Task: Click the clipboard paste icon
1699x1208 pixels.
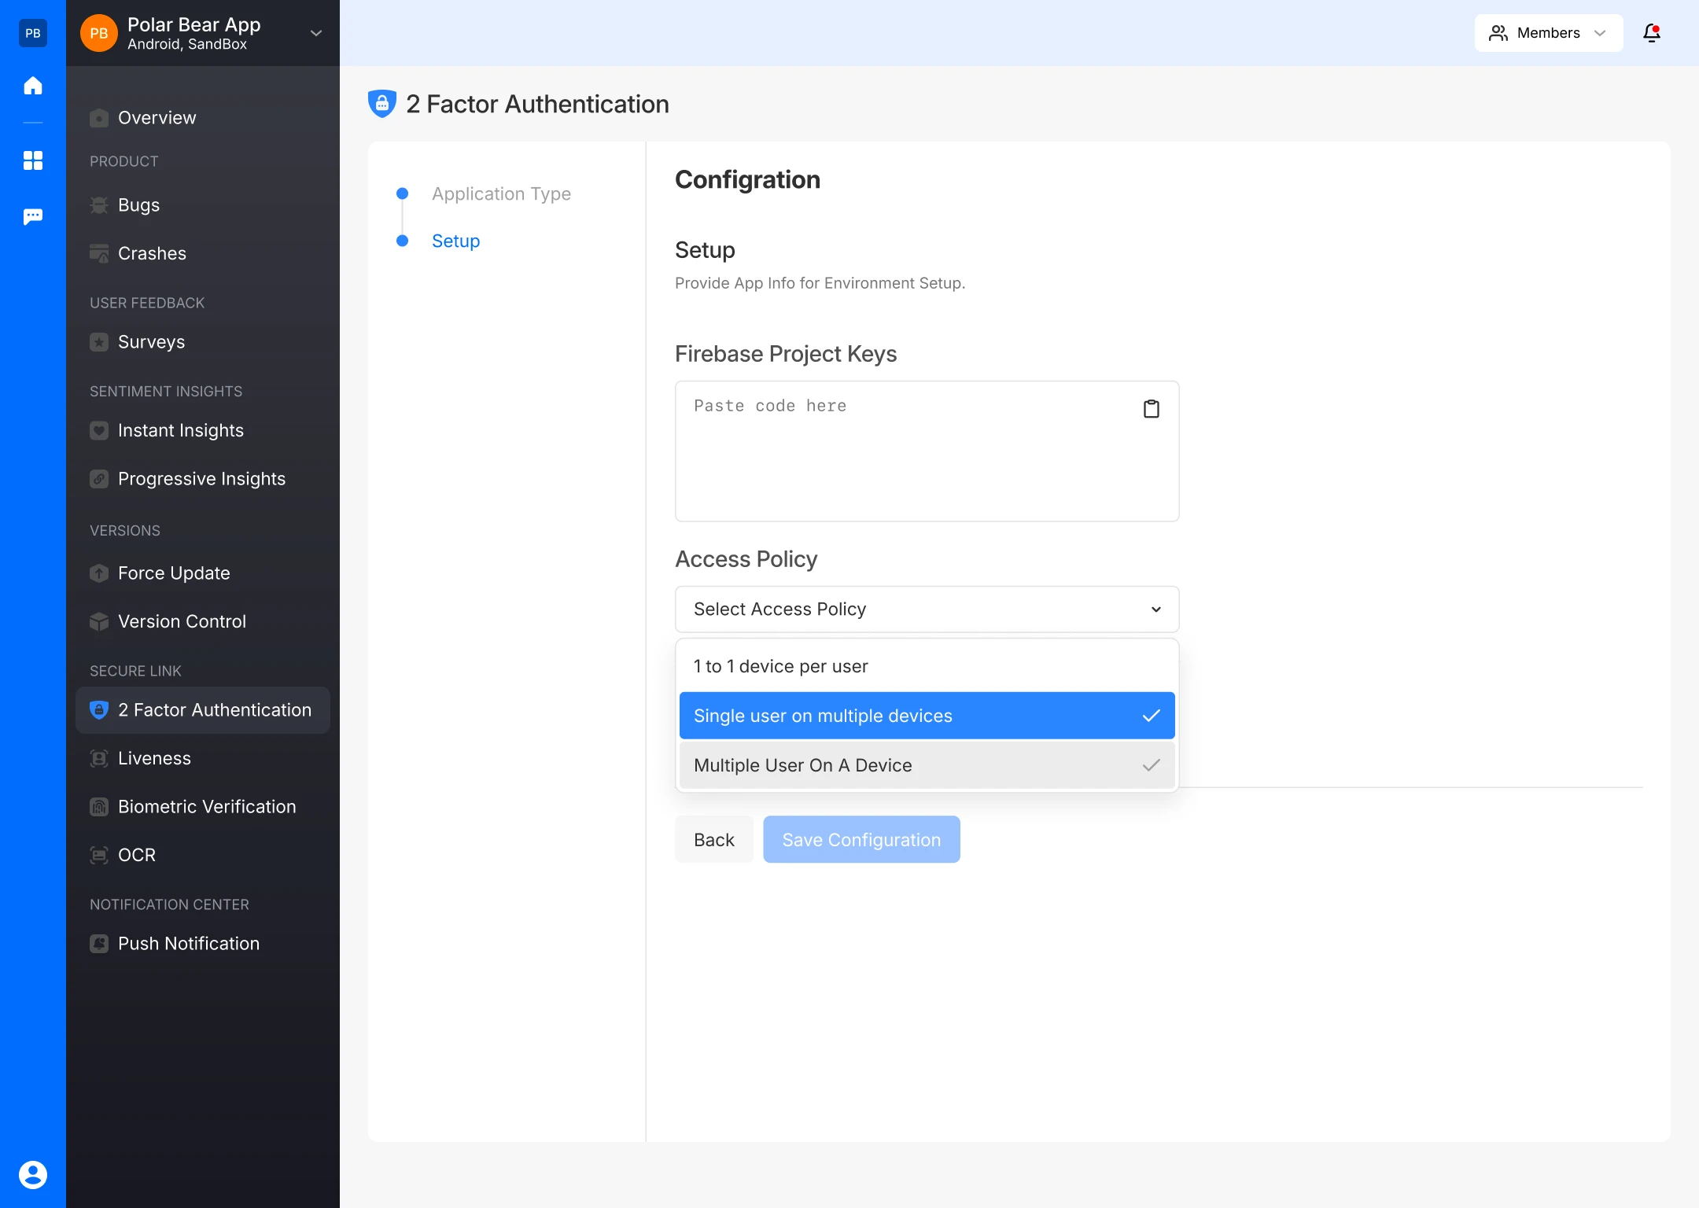Action: (1151, 409)
